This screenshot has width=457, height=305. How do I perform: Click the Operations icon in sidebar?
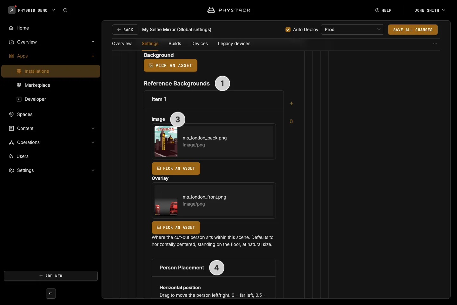coord(11,142)
